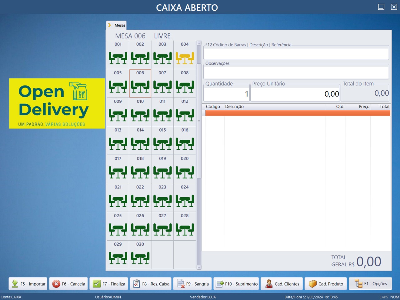Click the Observações text field
This screenshot has width=400, height=300.
296,73
